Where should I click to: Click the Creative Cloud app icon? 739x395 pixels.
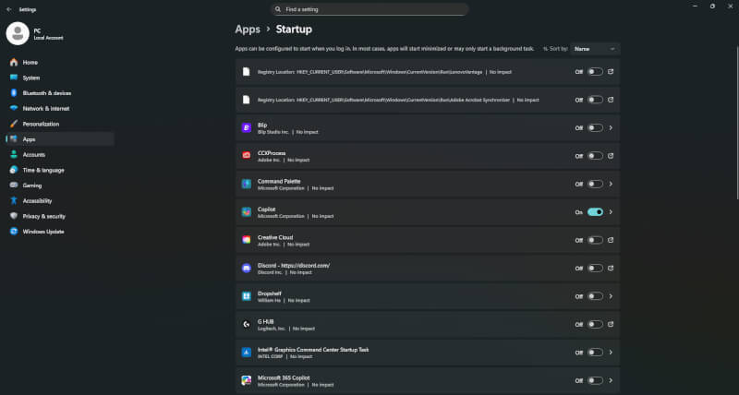pos(247,240)
